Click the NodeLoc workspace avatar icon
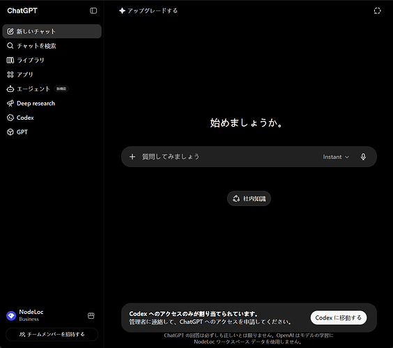 [x=11, y=316]
